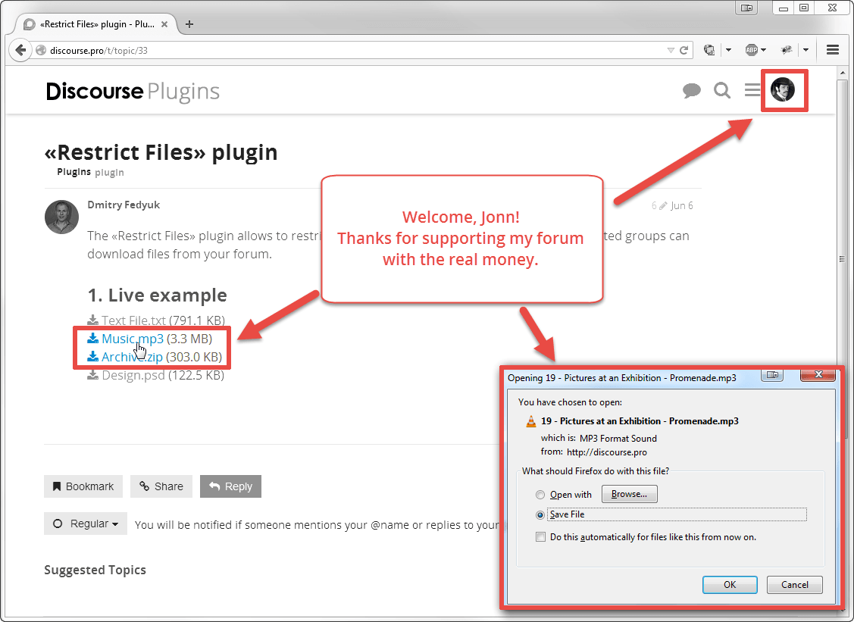Expand dropdown arrow beside globe extension icon
Image resolution: width=854 pixels, height=622 pixels.
click(x=728, y=50)
